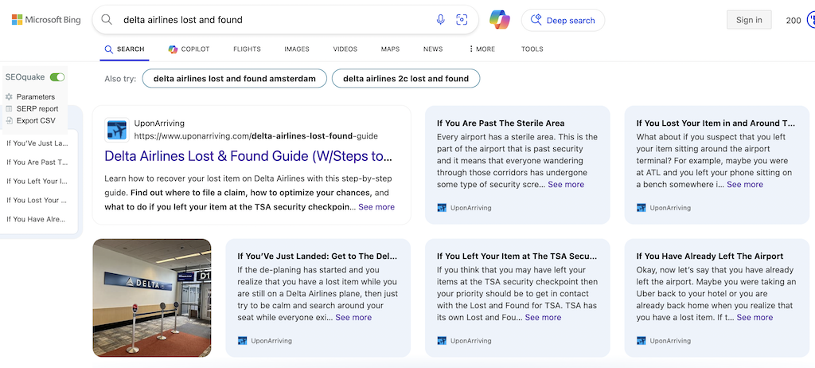
Task: Switch to Videos tab
Action: coord(345,49)
